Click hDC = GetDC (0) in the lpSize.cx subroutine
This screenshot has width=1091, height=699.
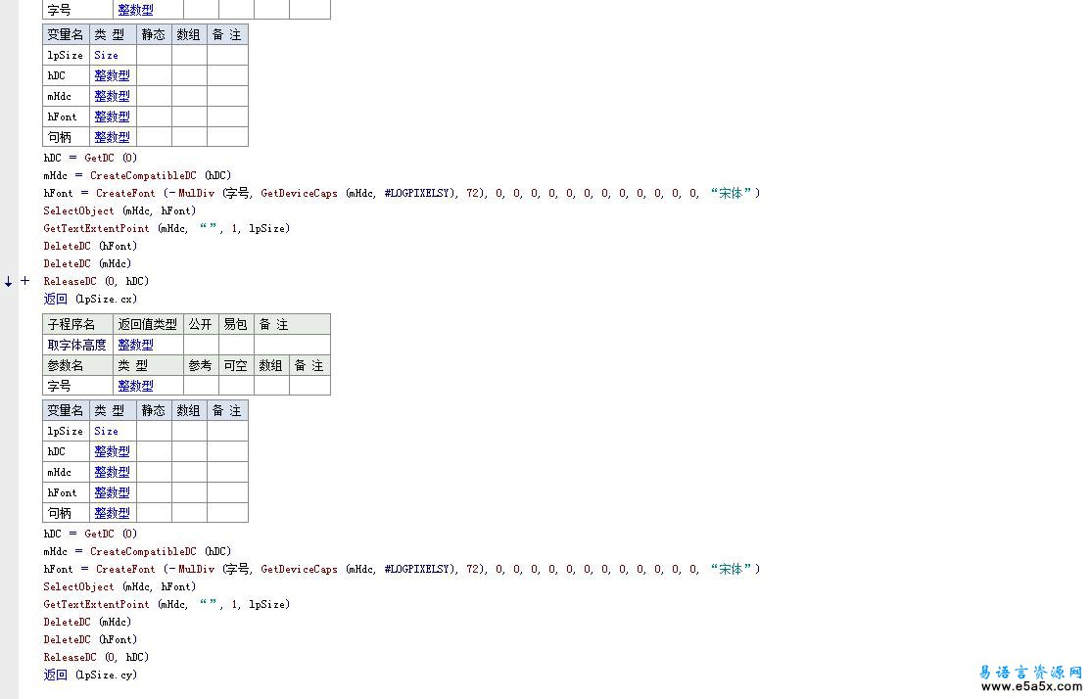(x=90, y=158)
